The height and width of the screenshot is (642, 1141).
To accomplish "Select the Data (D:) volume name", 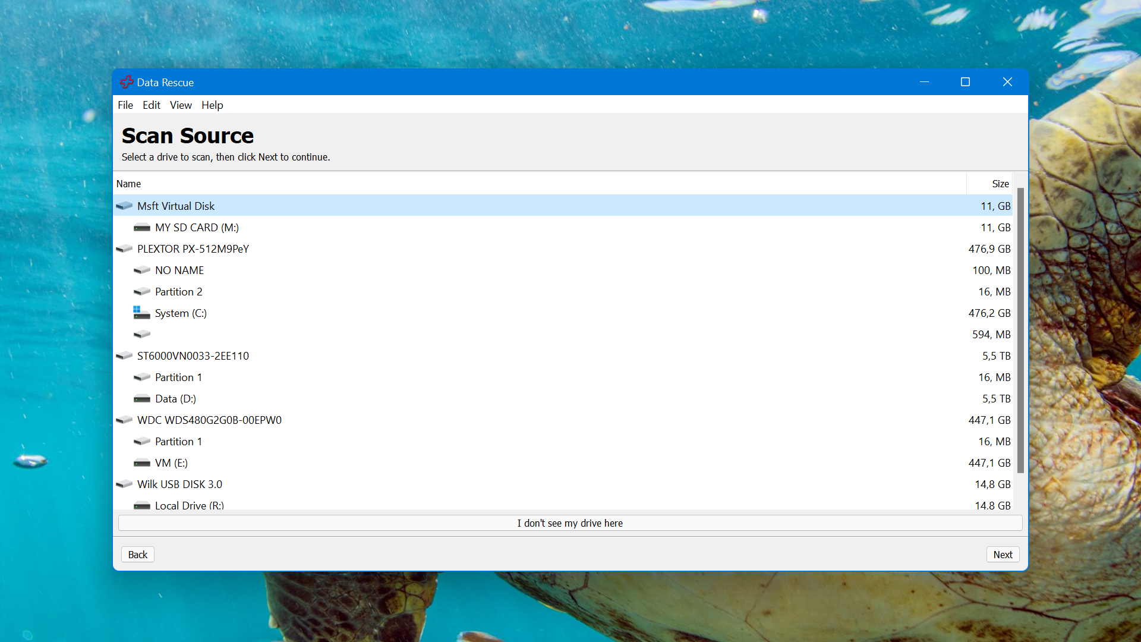I will [x=175, y=398].
